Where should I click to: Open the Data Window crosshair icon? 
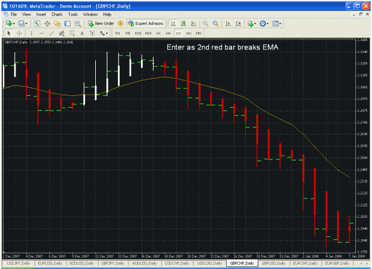point(47,23)
